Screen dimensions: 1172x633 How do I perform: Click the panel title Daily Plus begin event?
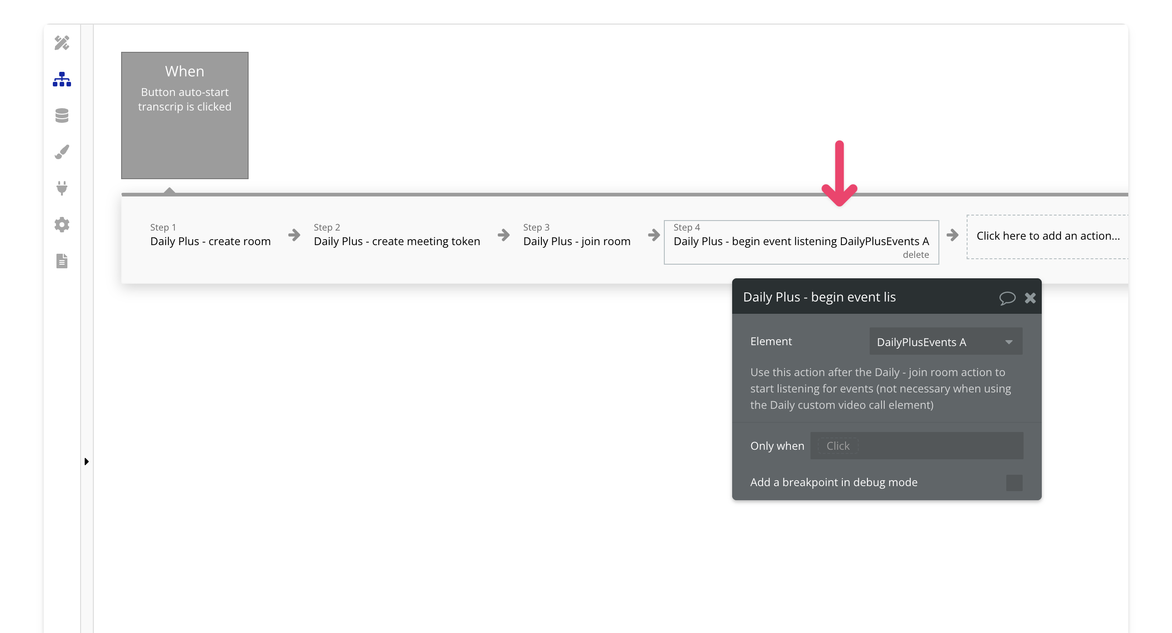[x=820, y=297]
